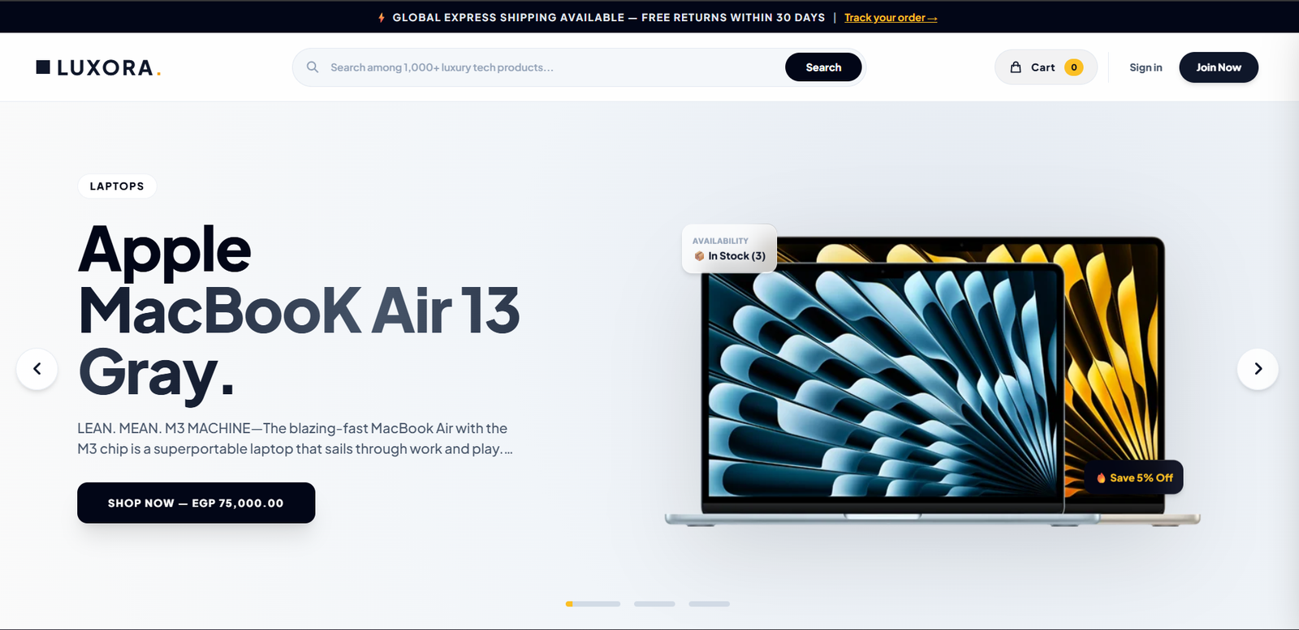Image resolution: width=1299 pixels, height=630 pixels.
Task: Click the box icon beside In Stock
Action: coord(699,256)
